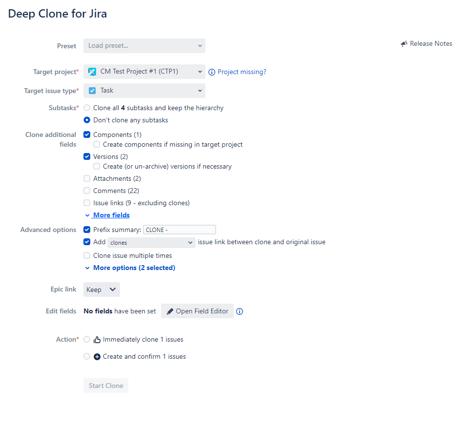
Task: Open the Epic link Keep dropdown
Action: (x=101, y=289)
